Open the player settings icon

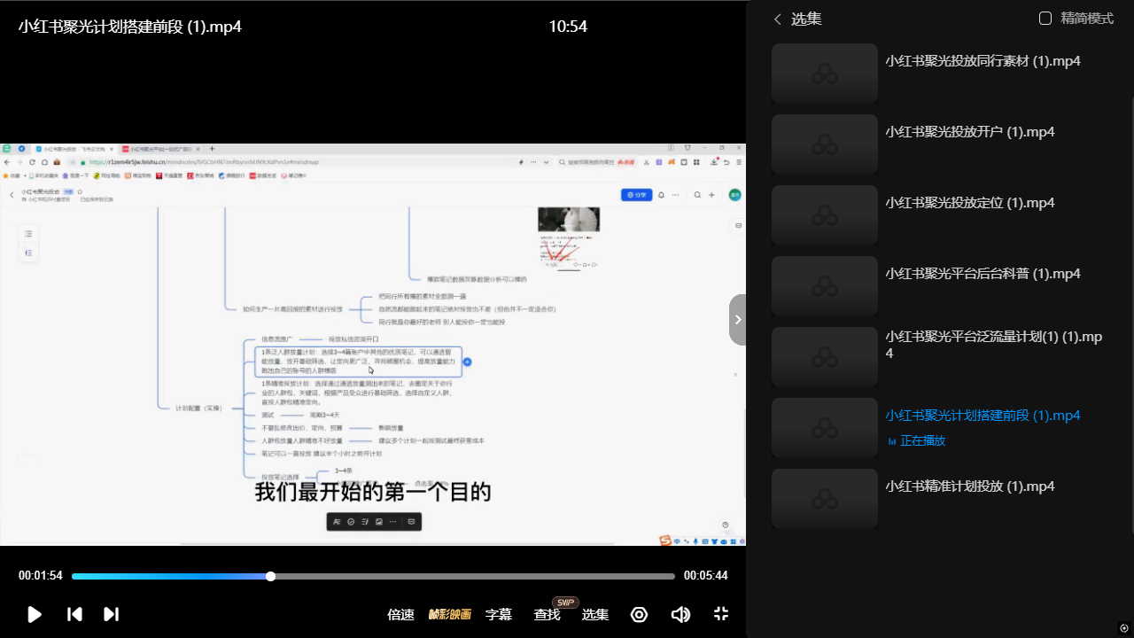639,614
